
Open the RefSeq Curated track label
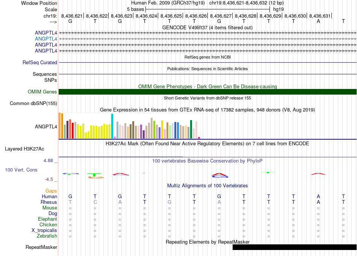(39, 63)
